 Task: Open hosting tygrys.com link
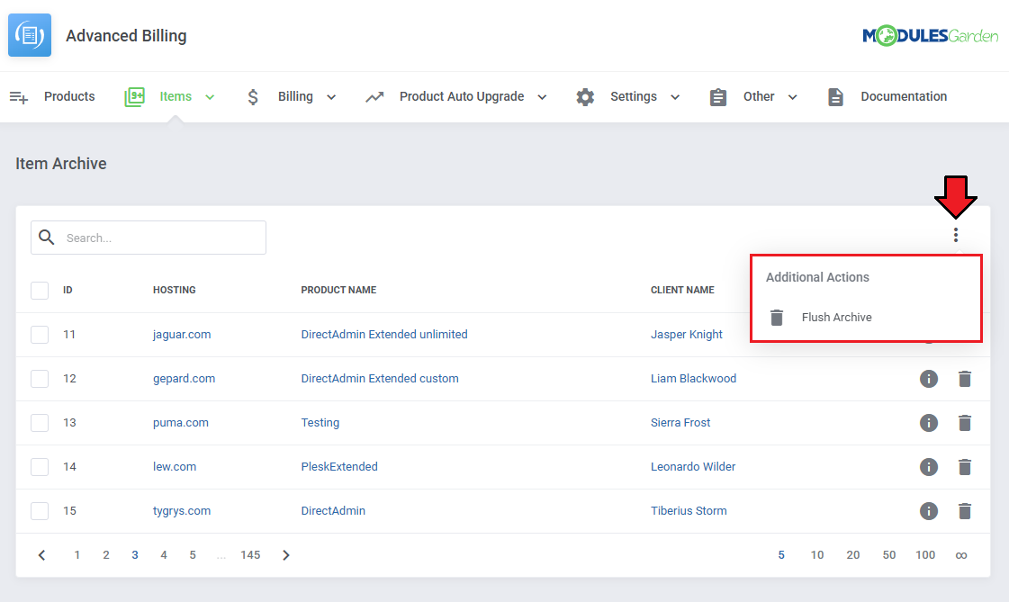click(182, 511)
